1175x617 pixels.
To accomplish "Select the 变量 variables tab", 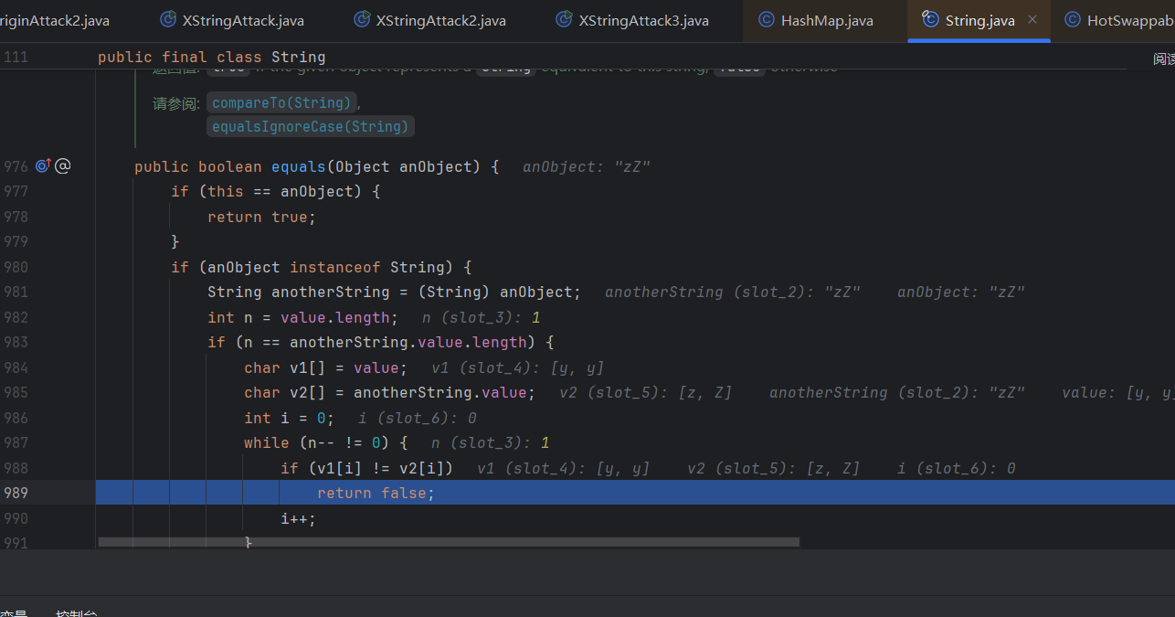I will (13, 612).
